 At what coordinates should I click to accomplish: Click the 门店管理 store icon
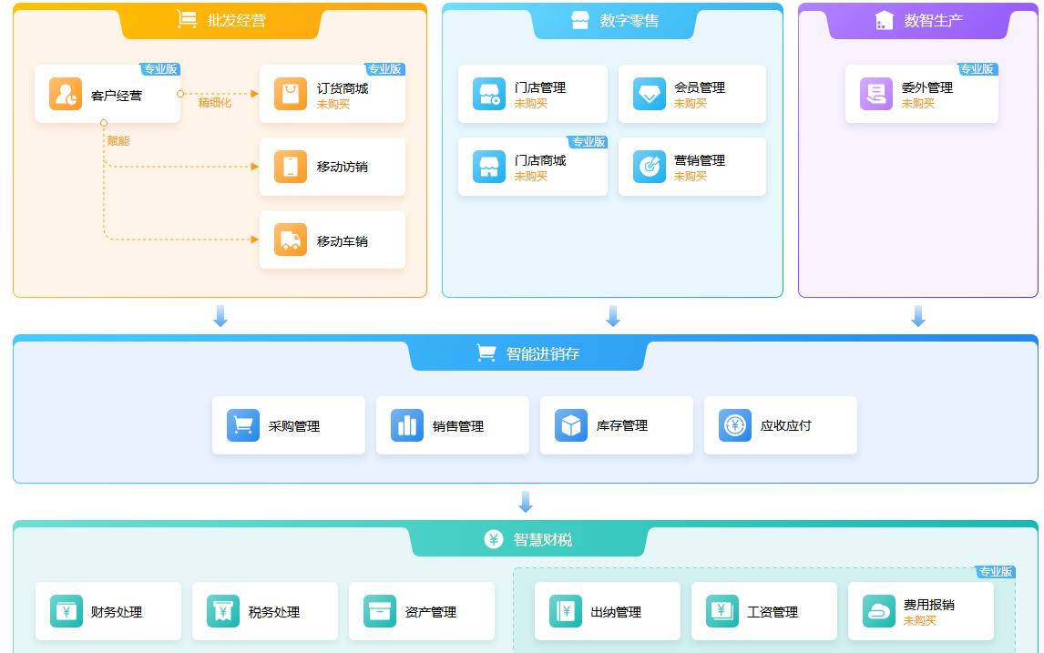click(489, 94)
